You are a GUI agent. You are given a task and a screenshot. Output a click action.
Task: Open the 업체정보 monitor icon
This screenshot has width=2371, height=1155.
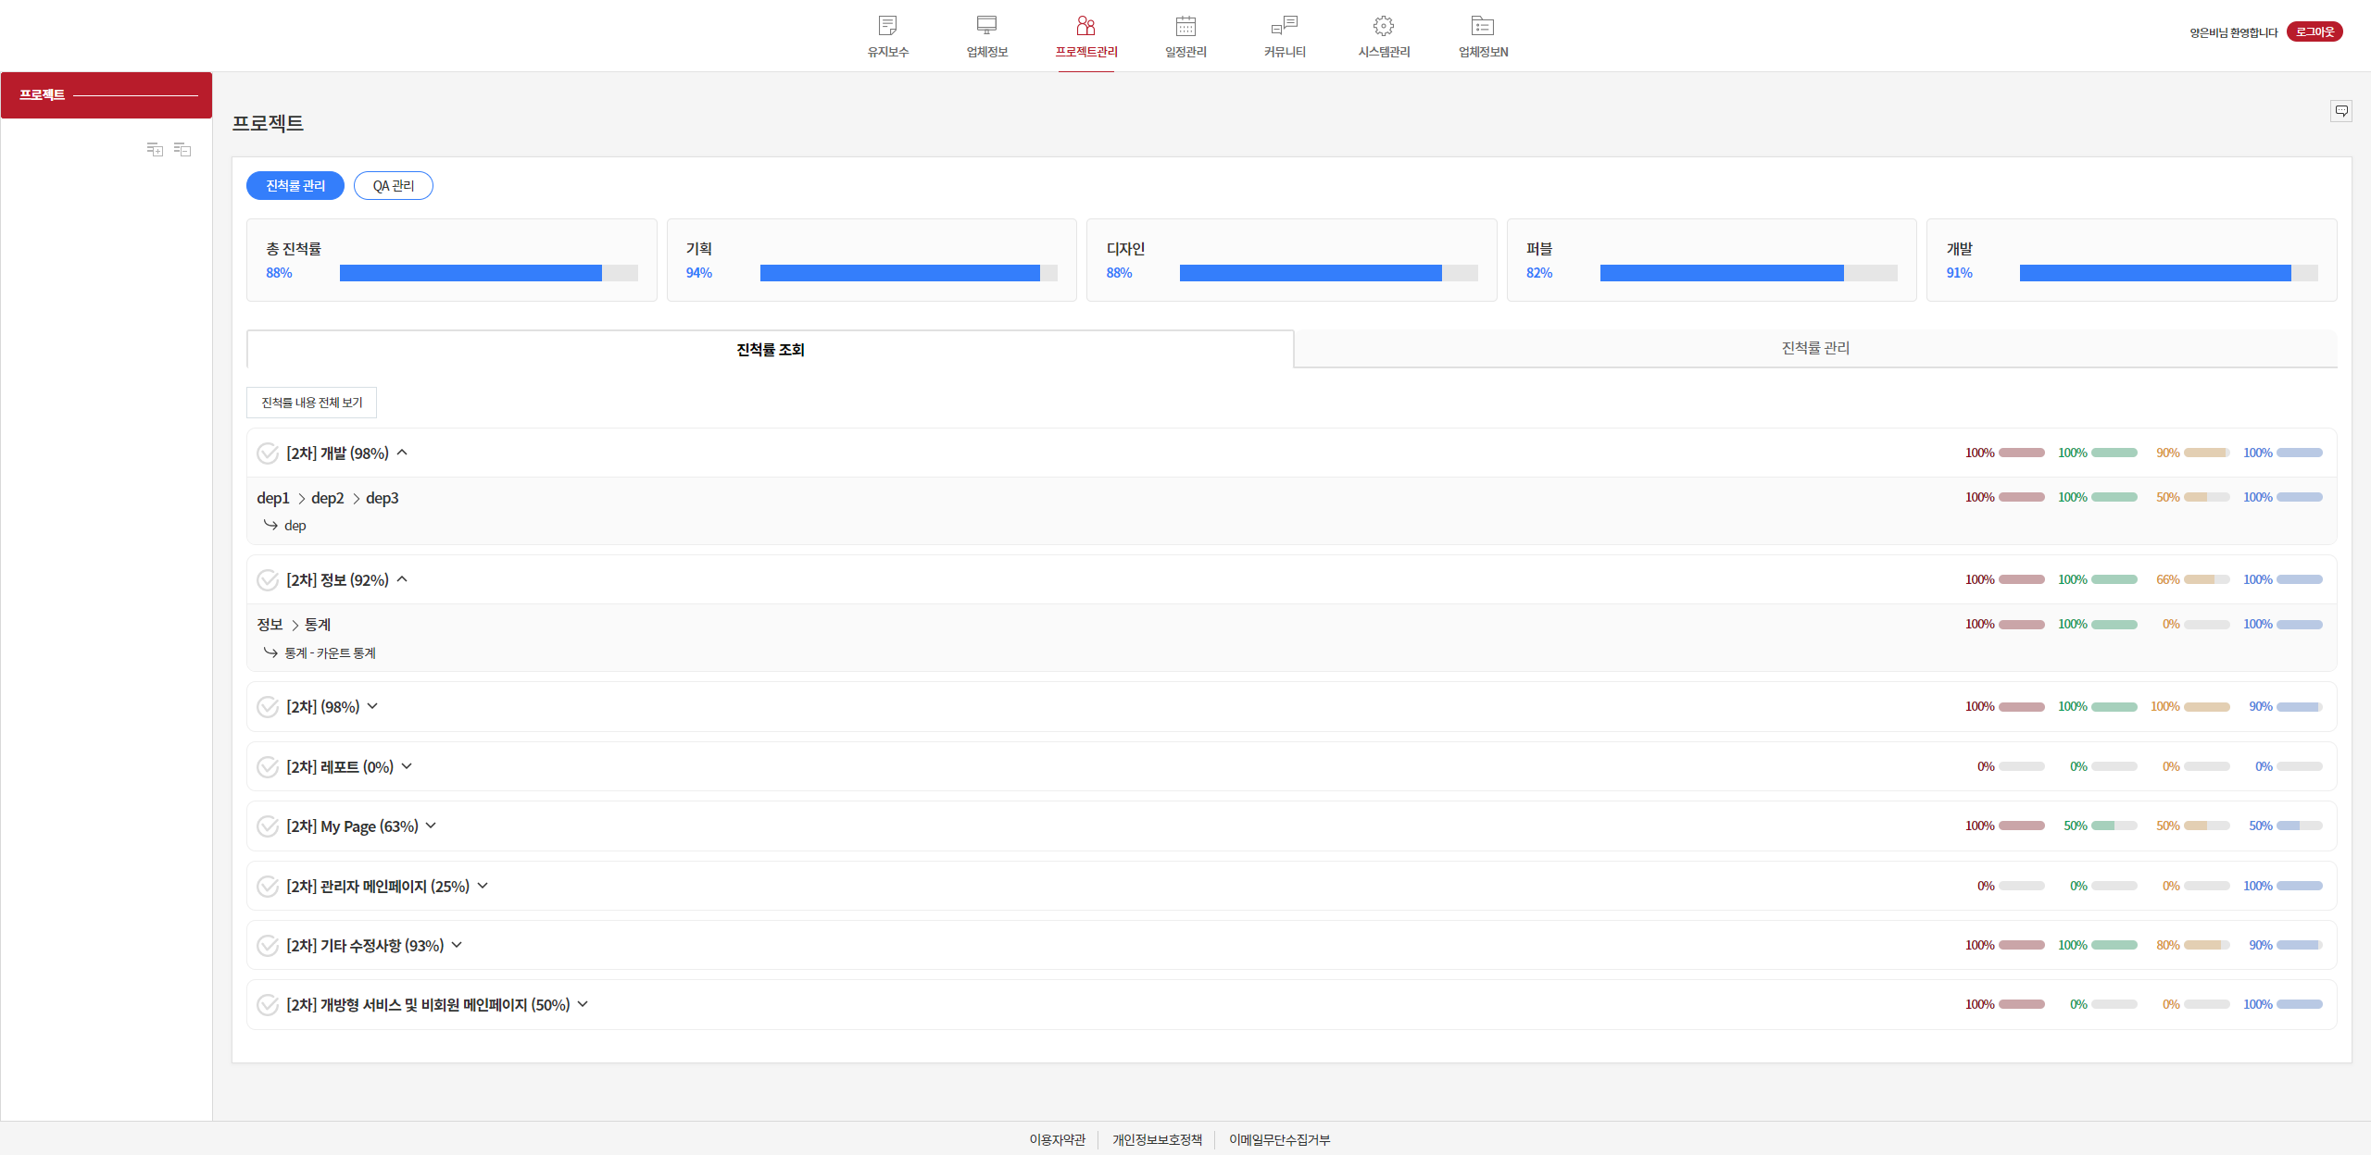986,26
